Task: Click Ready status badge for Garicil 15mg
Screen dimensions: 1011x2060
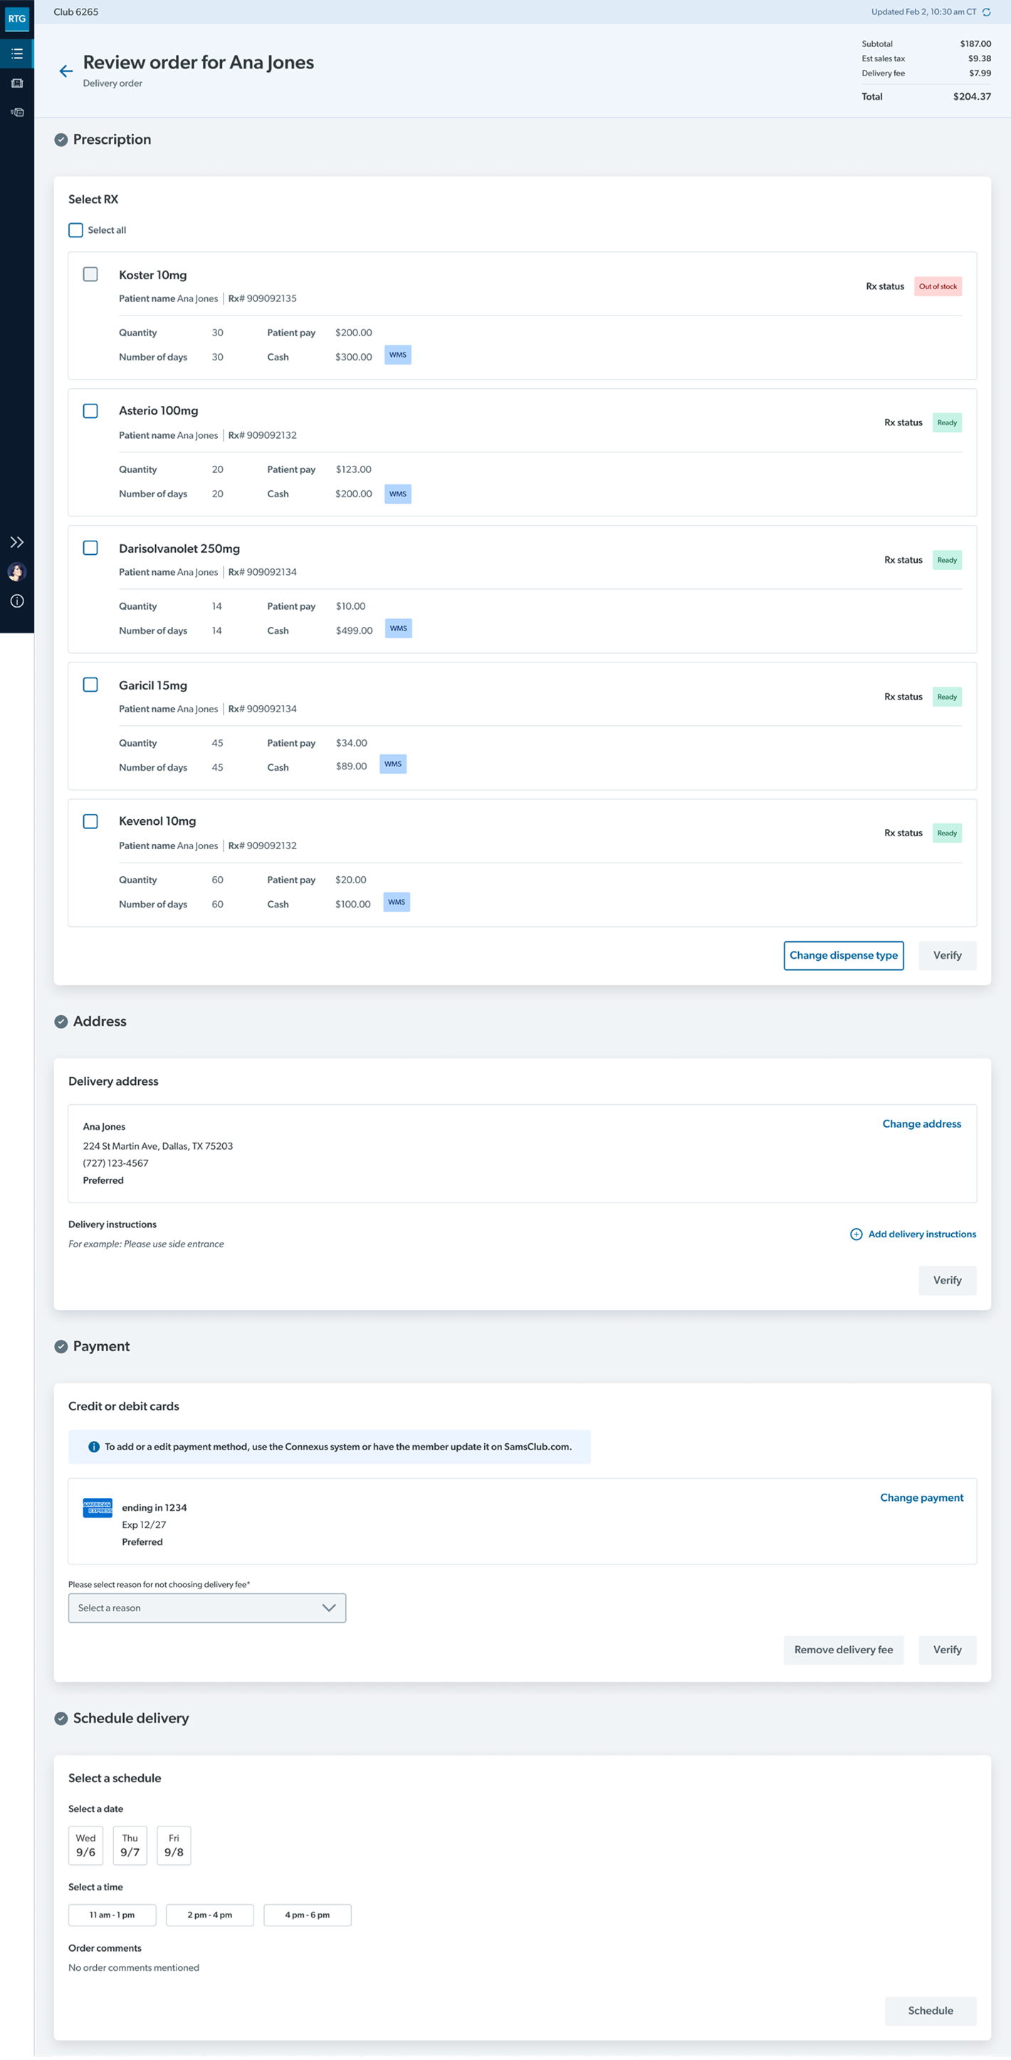Action: coord(948,697)
